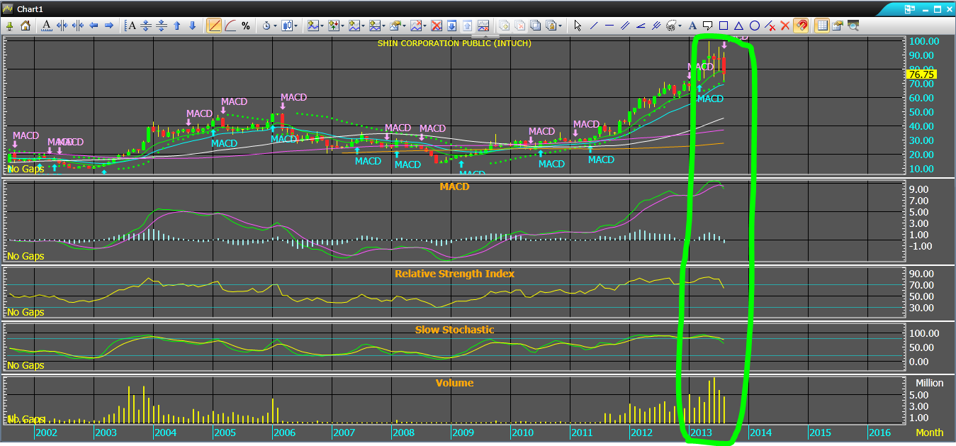Viewport: 956px width, 446px height.
Task: Click the Chart1 window title
Action: (x=30, y=9)
